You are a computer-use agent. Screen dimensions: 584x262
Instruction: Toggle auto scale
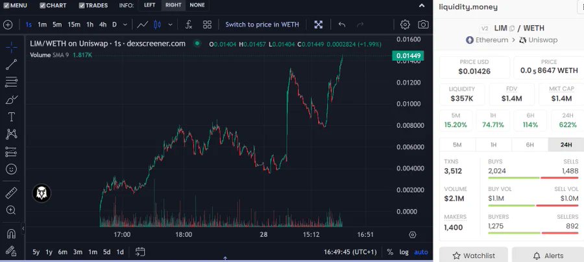tap(421, 252)
